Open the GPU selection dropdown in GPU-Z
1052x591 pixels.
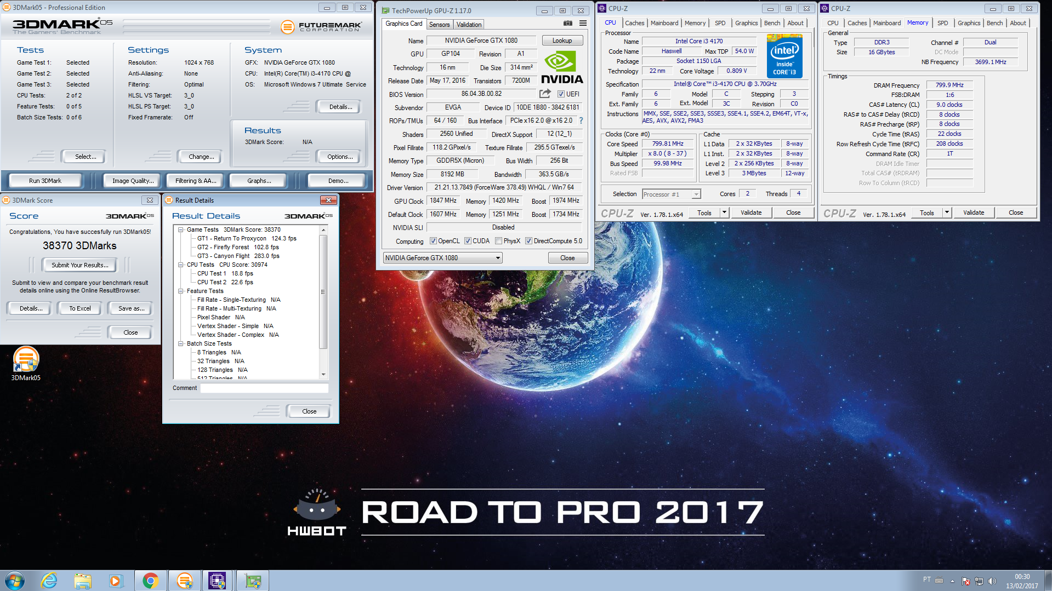pyautogui.click(x=442, y=258)
